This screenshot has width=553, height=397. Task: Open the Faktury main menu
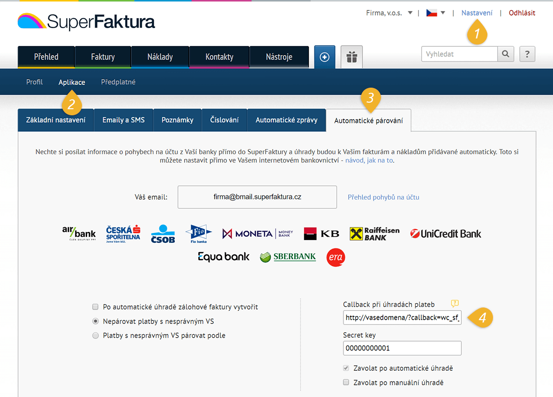coord(103,57)
